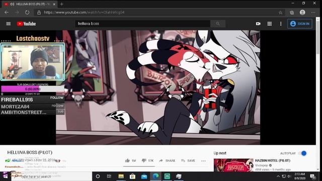
Task: Open Cortana circle icon on taskbar
Action: (98, 176)
